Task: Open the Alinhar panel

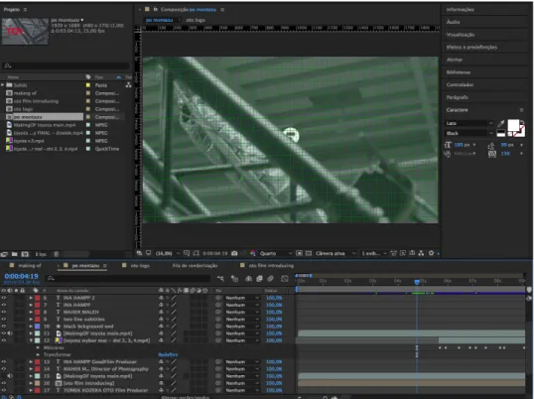Action: (455, 60)
